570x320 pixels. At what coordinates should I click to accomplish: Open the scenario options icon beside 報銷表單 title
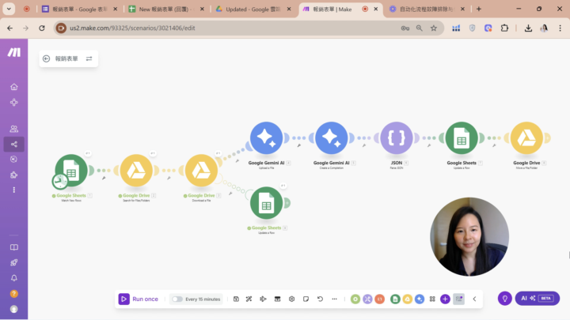click(89, 58)
